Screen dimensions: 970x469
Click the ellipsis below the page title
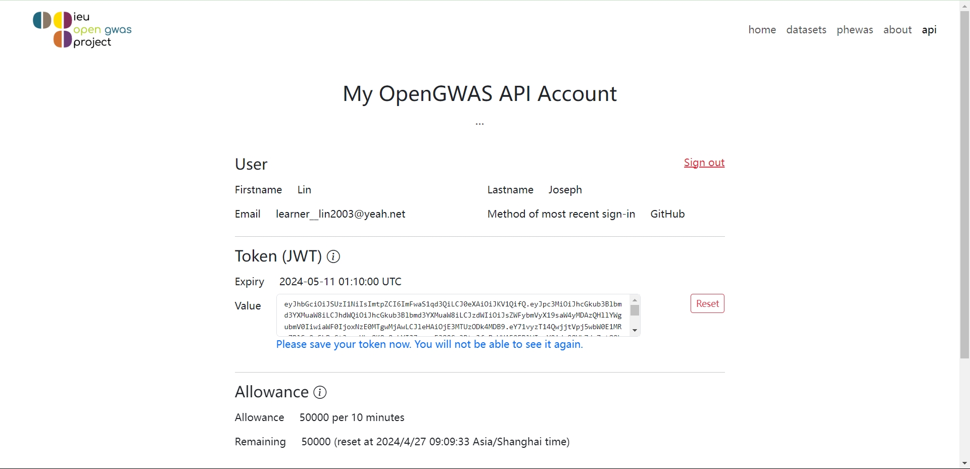coord(479,124)
